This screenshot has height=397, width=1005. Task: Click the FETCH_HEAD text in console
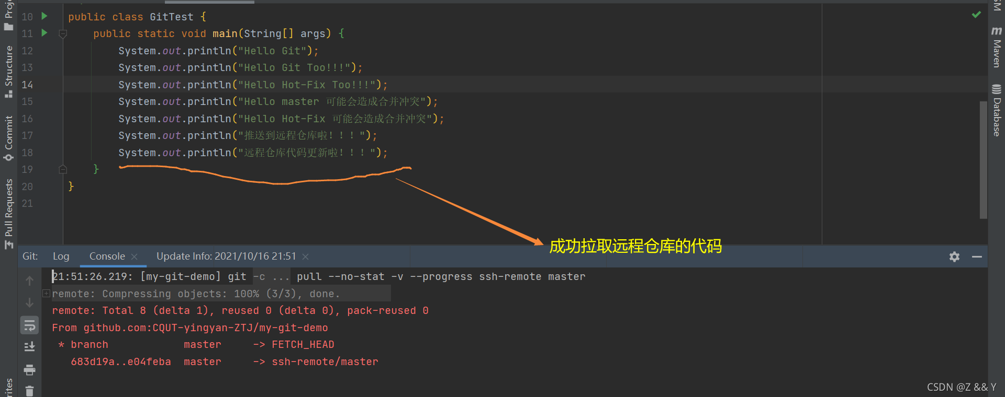(x=303, y=344)
